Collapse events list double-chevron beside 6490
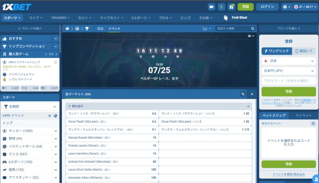This screenshot has height=183, width=319. [x=50, y=116]
